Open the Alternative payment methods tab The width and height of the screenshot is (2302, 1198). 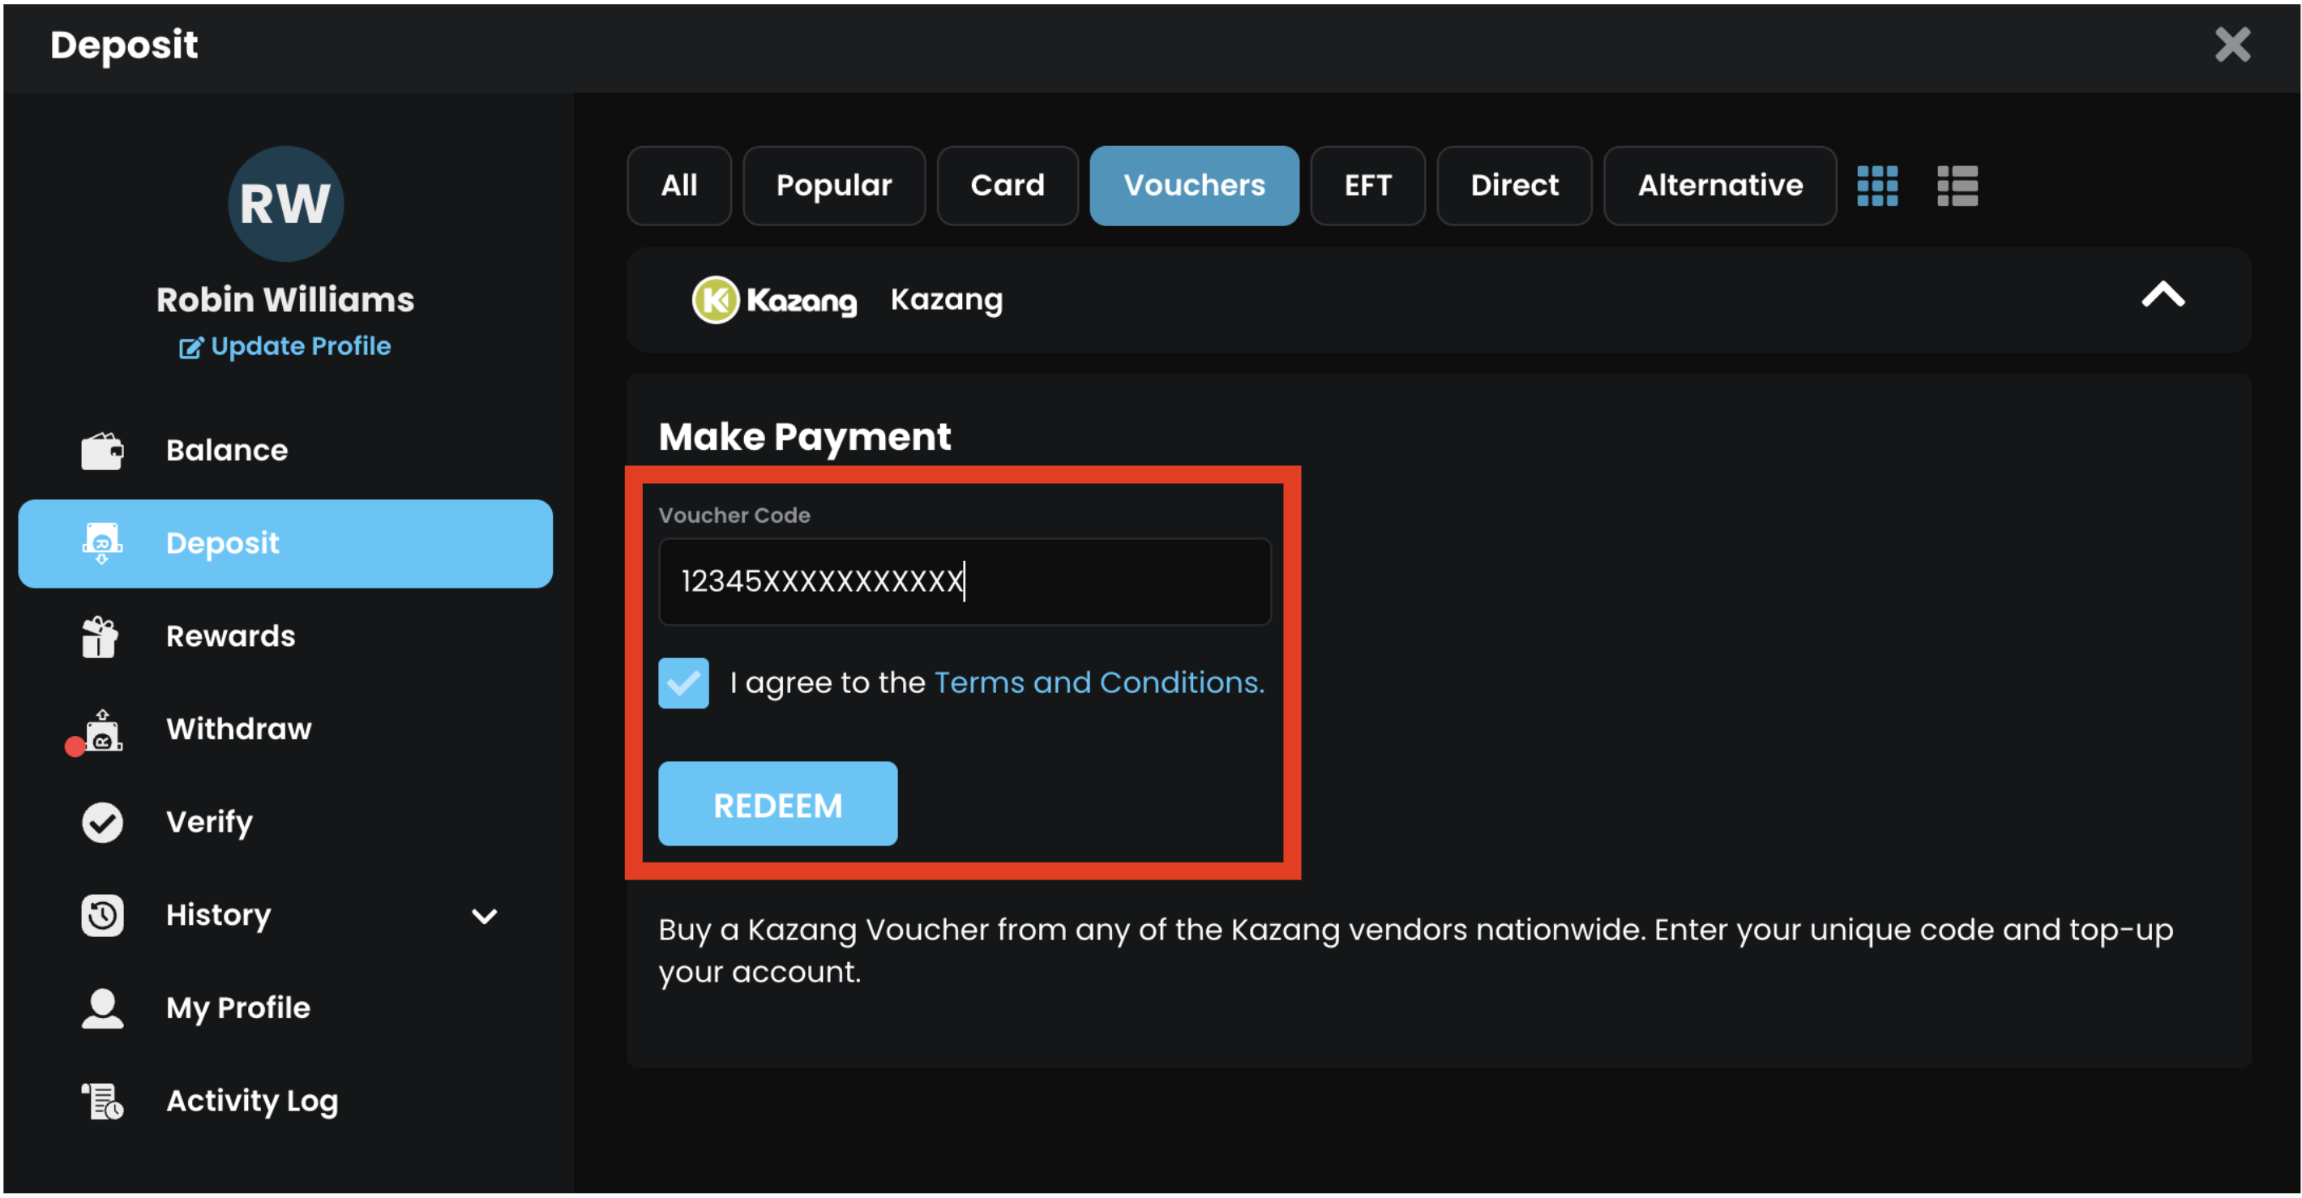(1718, 186)
